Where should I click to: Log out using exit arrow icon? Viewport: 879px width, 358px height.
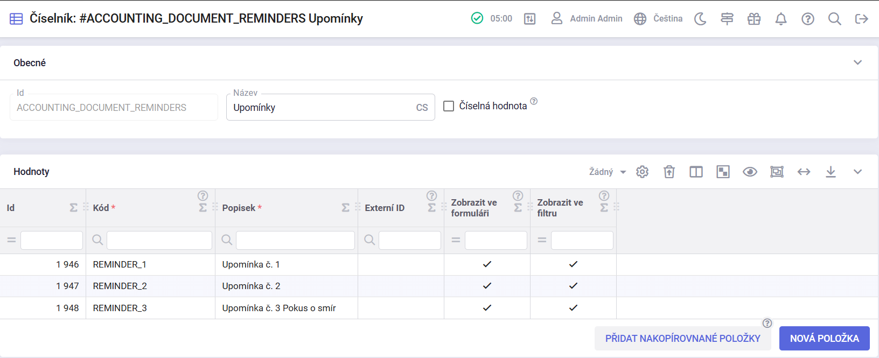click(862, 19)
